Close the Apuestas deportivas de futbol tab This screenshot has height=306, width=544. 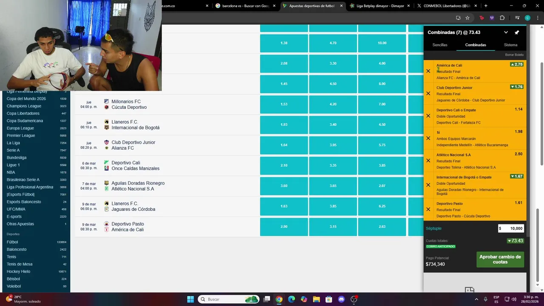(x=341, y=6)
